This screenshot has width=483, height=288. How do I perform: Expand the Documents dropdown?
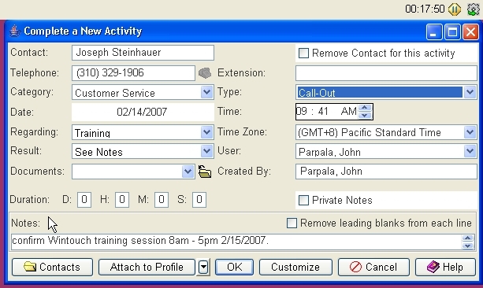(188, 172)
